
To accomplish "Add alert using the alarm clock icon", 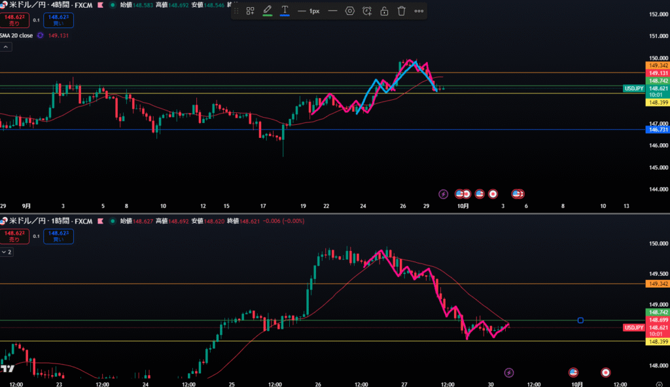I will point(367,11).
